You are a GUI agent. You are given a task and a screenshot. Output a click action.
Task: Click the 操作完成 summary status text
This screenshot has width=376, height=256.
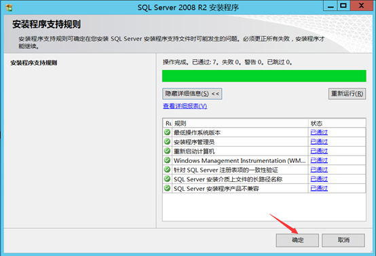click(227, 62)
